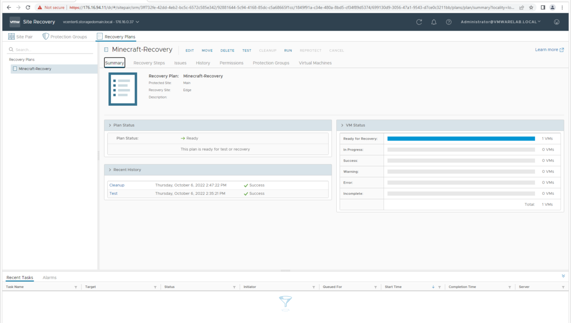Open the notifications bell

coord(434,22)
